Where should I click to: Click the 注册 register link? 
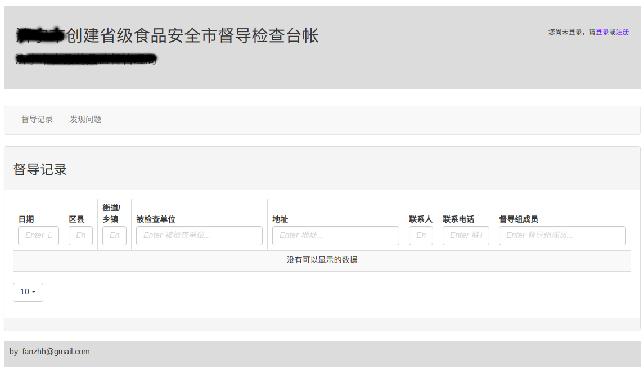pyautogui.click(x=623, y=32)
